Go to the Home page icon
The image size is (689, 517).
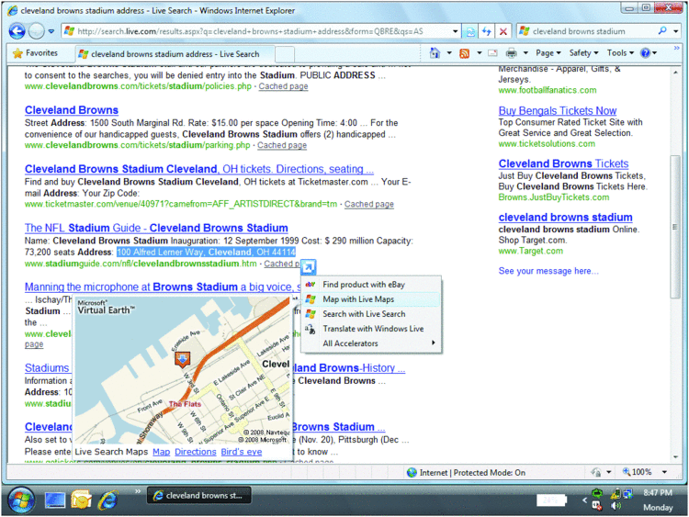[435, 53]
